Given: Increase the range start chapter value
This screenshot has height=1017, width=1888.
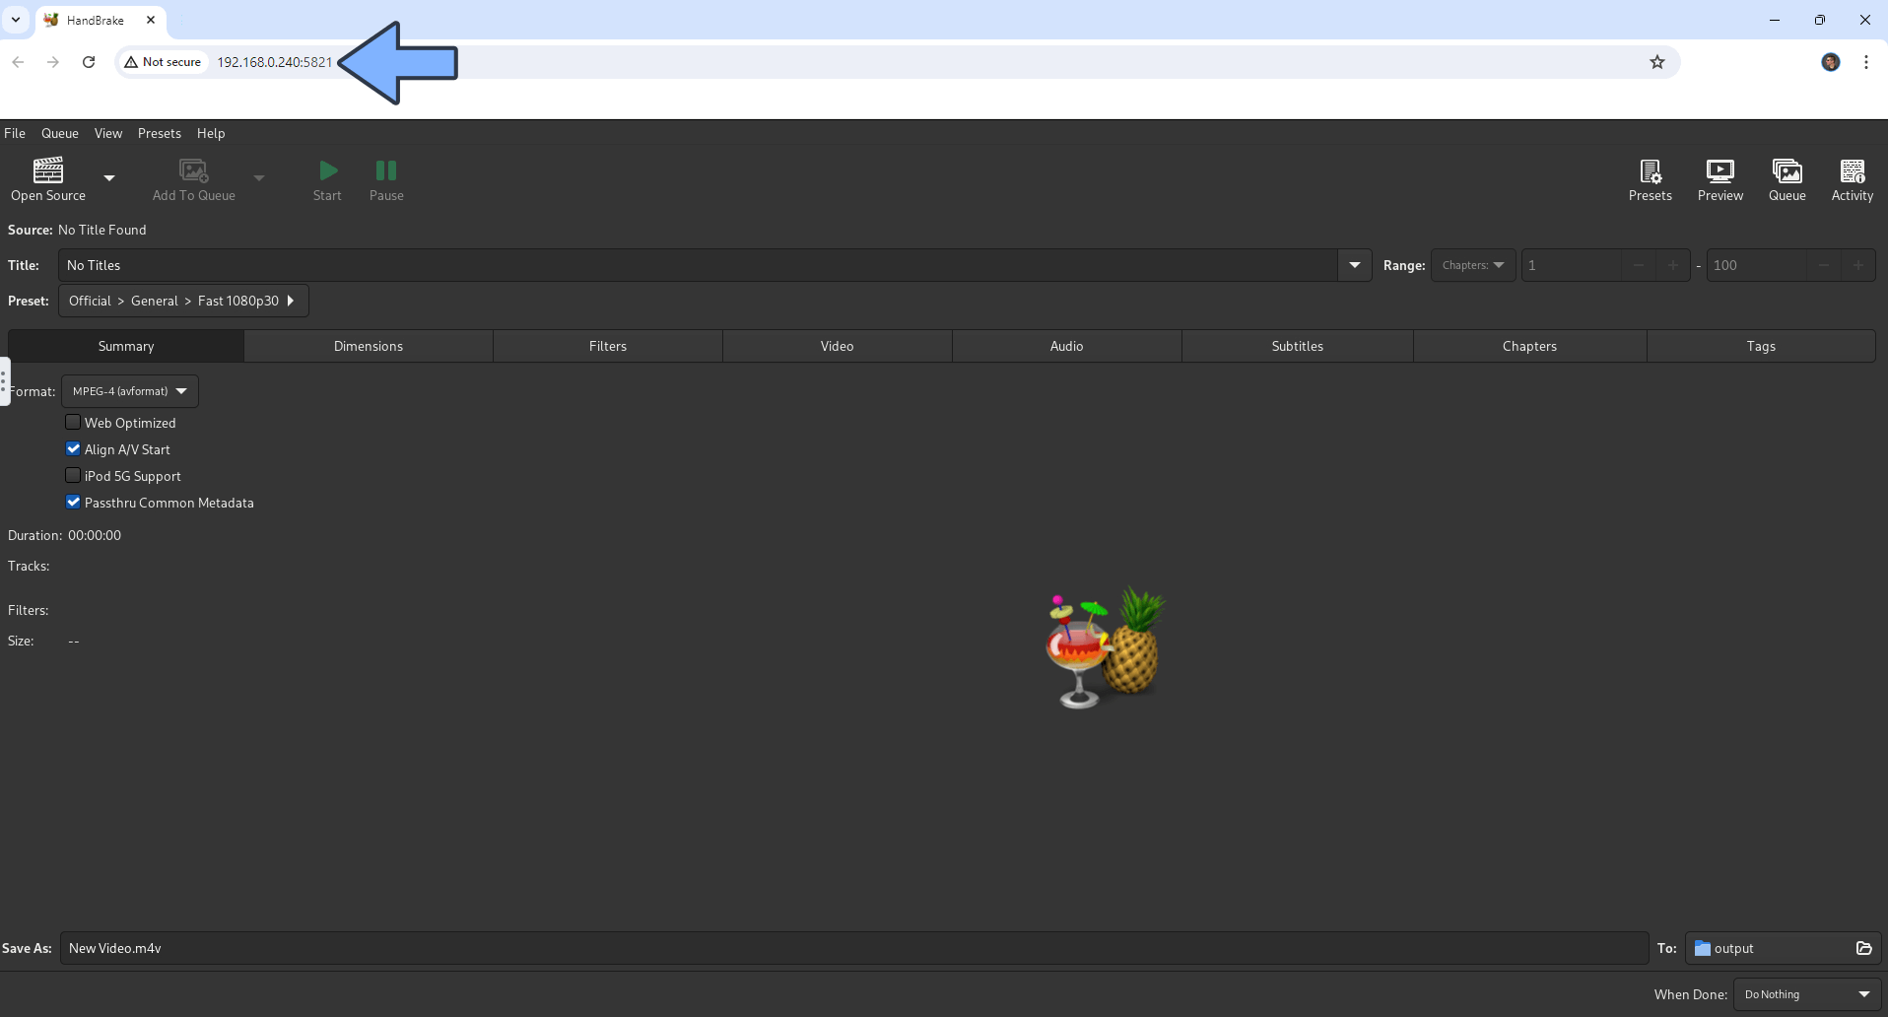Looking at the screenshot, I should pyautogui.click(x=1672, y=265).
